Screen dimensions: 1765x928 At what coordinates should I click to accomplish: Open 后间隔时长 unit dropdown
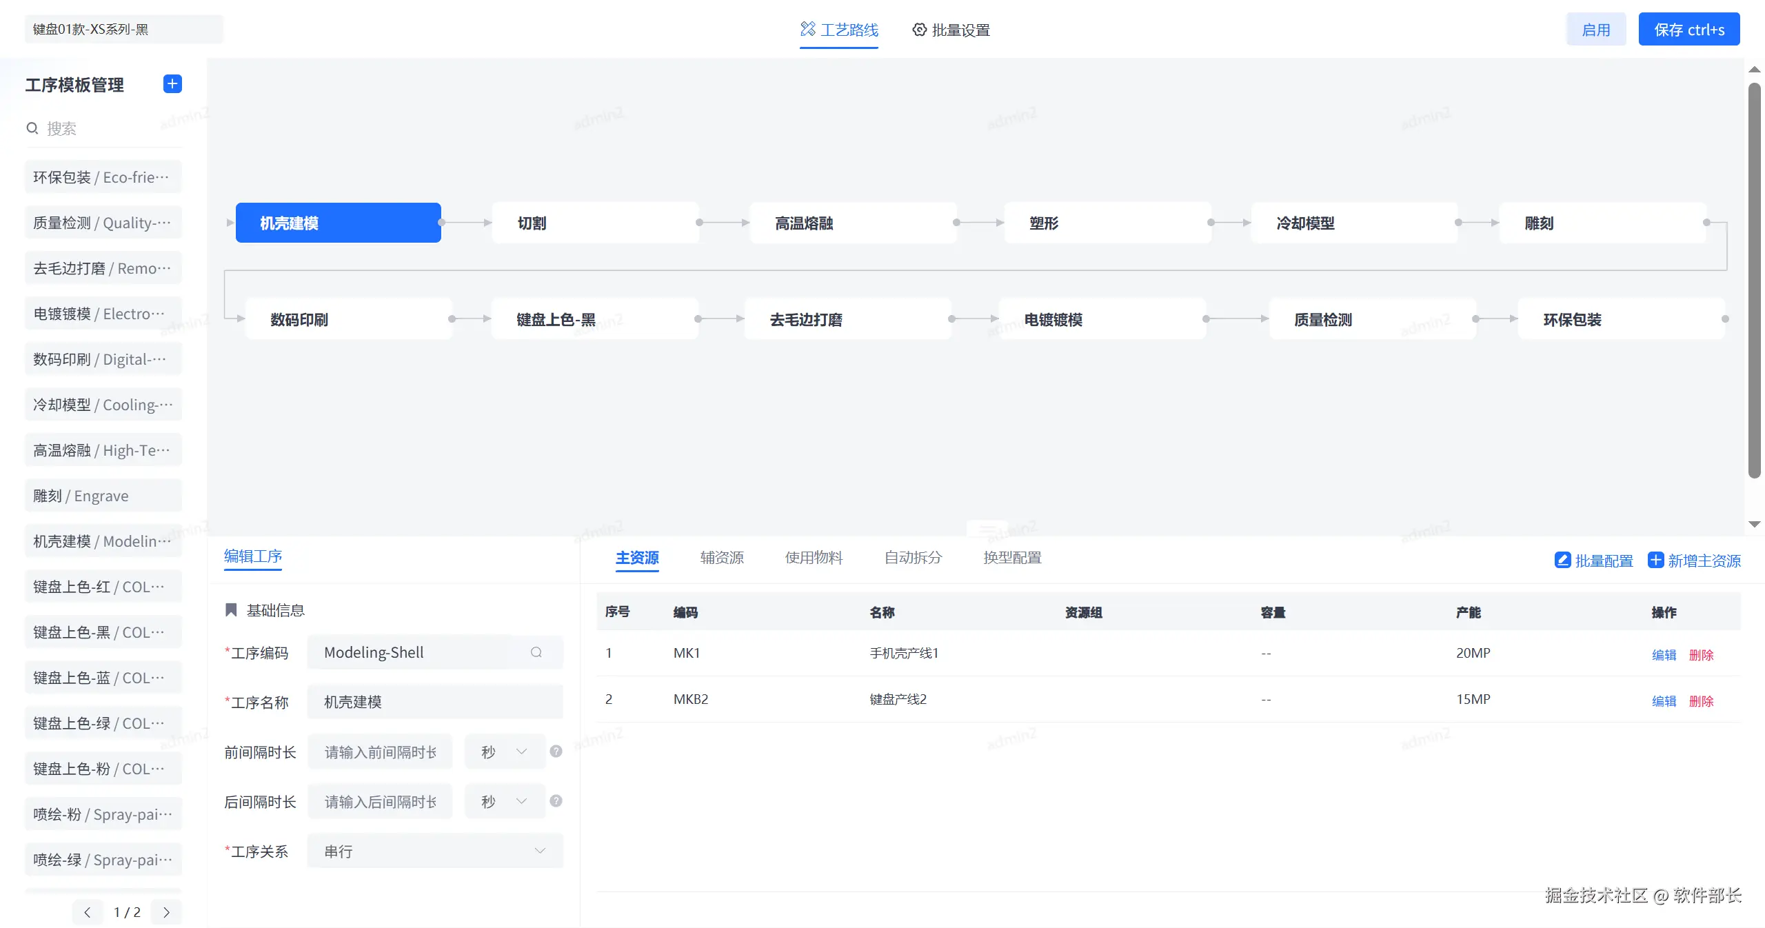505,801
